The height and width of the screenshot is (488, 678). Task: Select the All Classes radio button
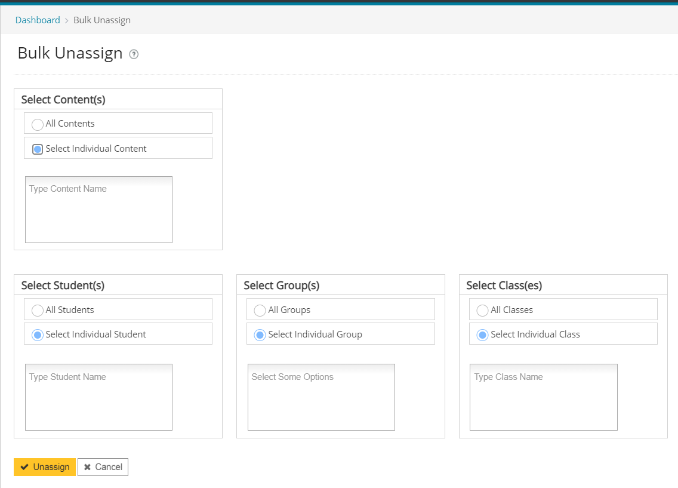482,309
